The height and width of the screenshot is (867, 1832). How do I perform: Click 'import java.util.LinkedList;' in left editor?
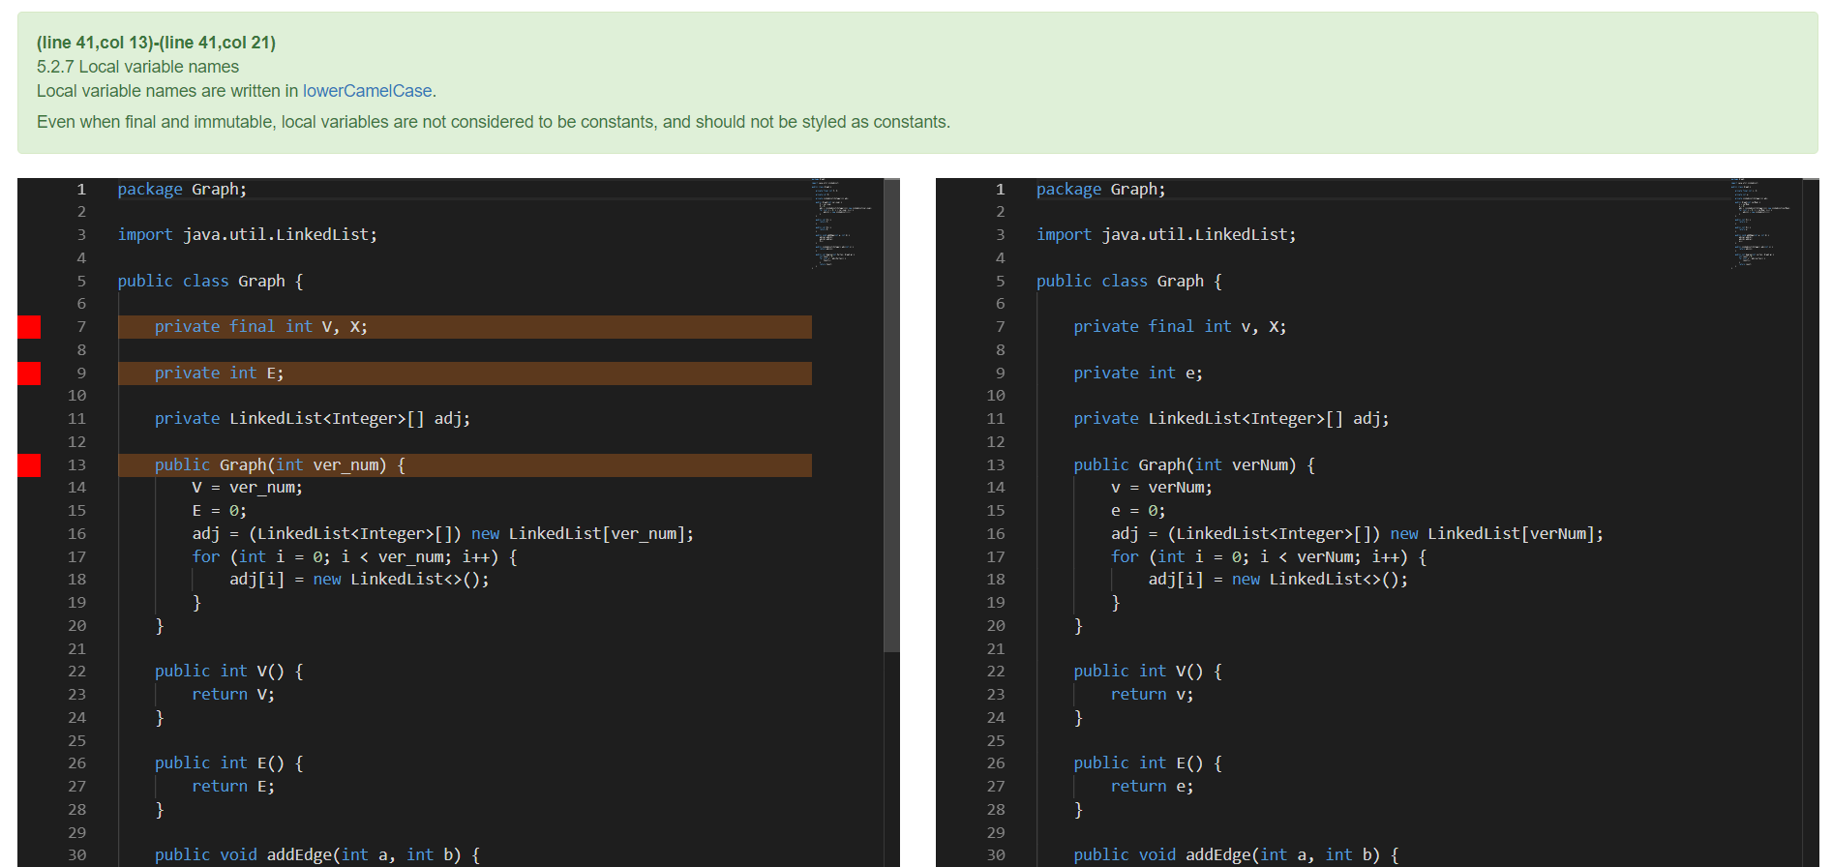tap(248, 235)
